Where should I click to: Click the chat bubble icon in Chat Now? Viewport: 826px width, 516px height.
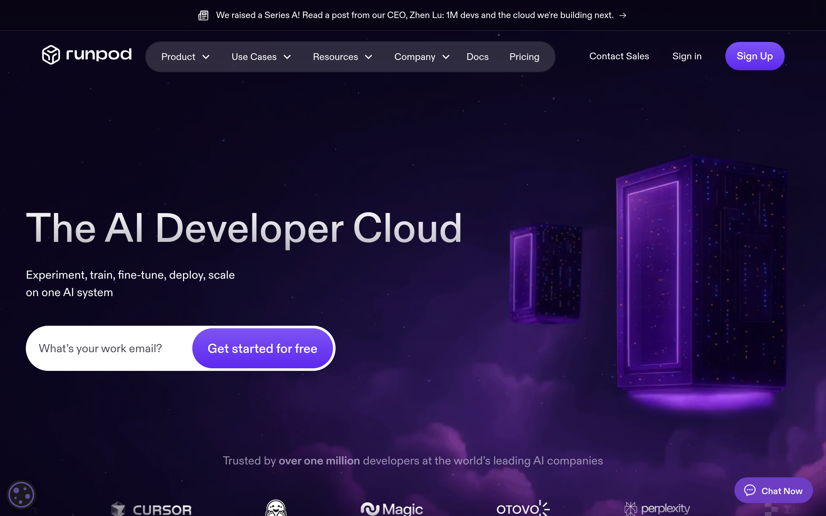tap(750, 491)
